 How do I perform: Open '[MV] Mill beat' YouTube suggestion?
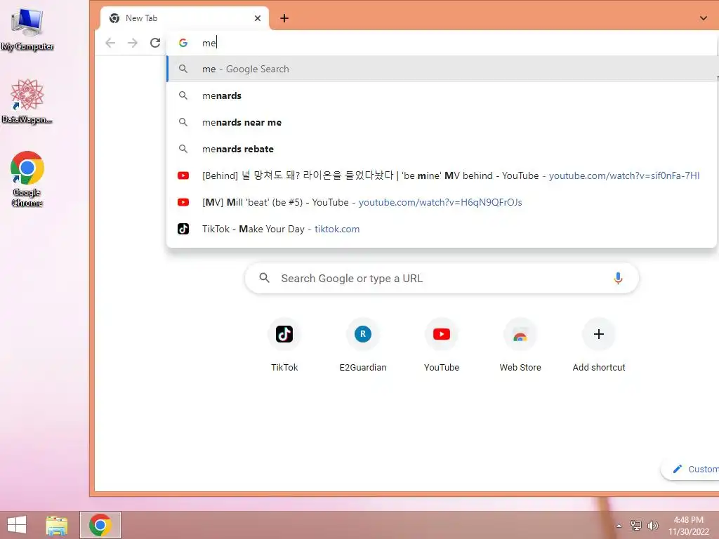(442, 202)
